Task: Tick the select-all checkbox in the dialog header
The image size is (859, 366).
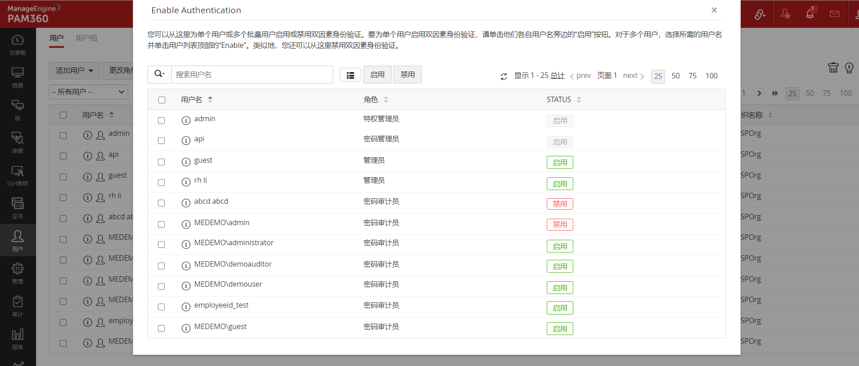Action: pos(162,100)
